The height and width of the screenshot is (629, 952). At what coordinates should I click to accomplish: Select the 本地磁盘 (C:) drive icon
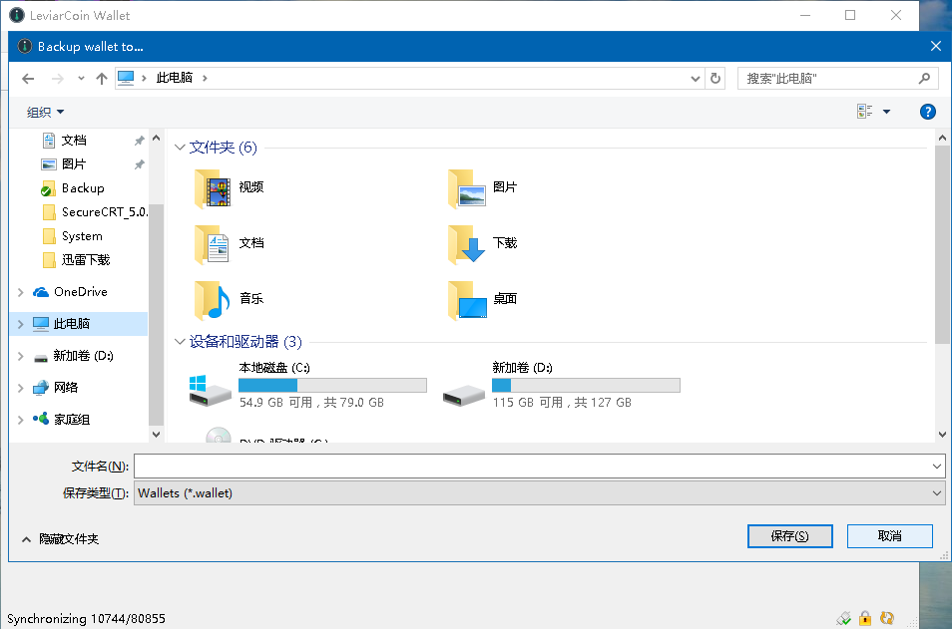click(x=210, y=390)
